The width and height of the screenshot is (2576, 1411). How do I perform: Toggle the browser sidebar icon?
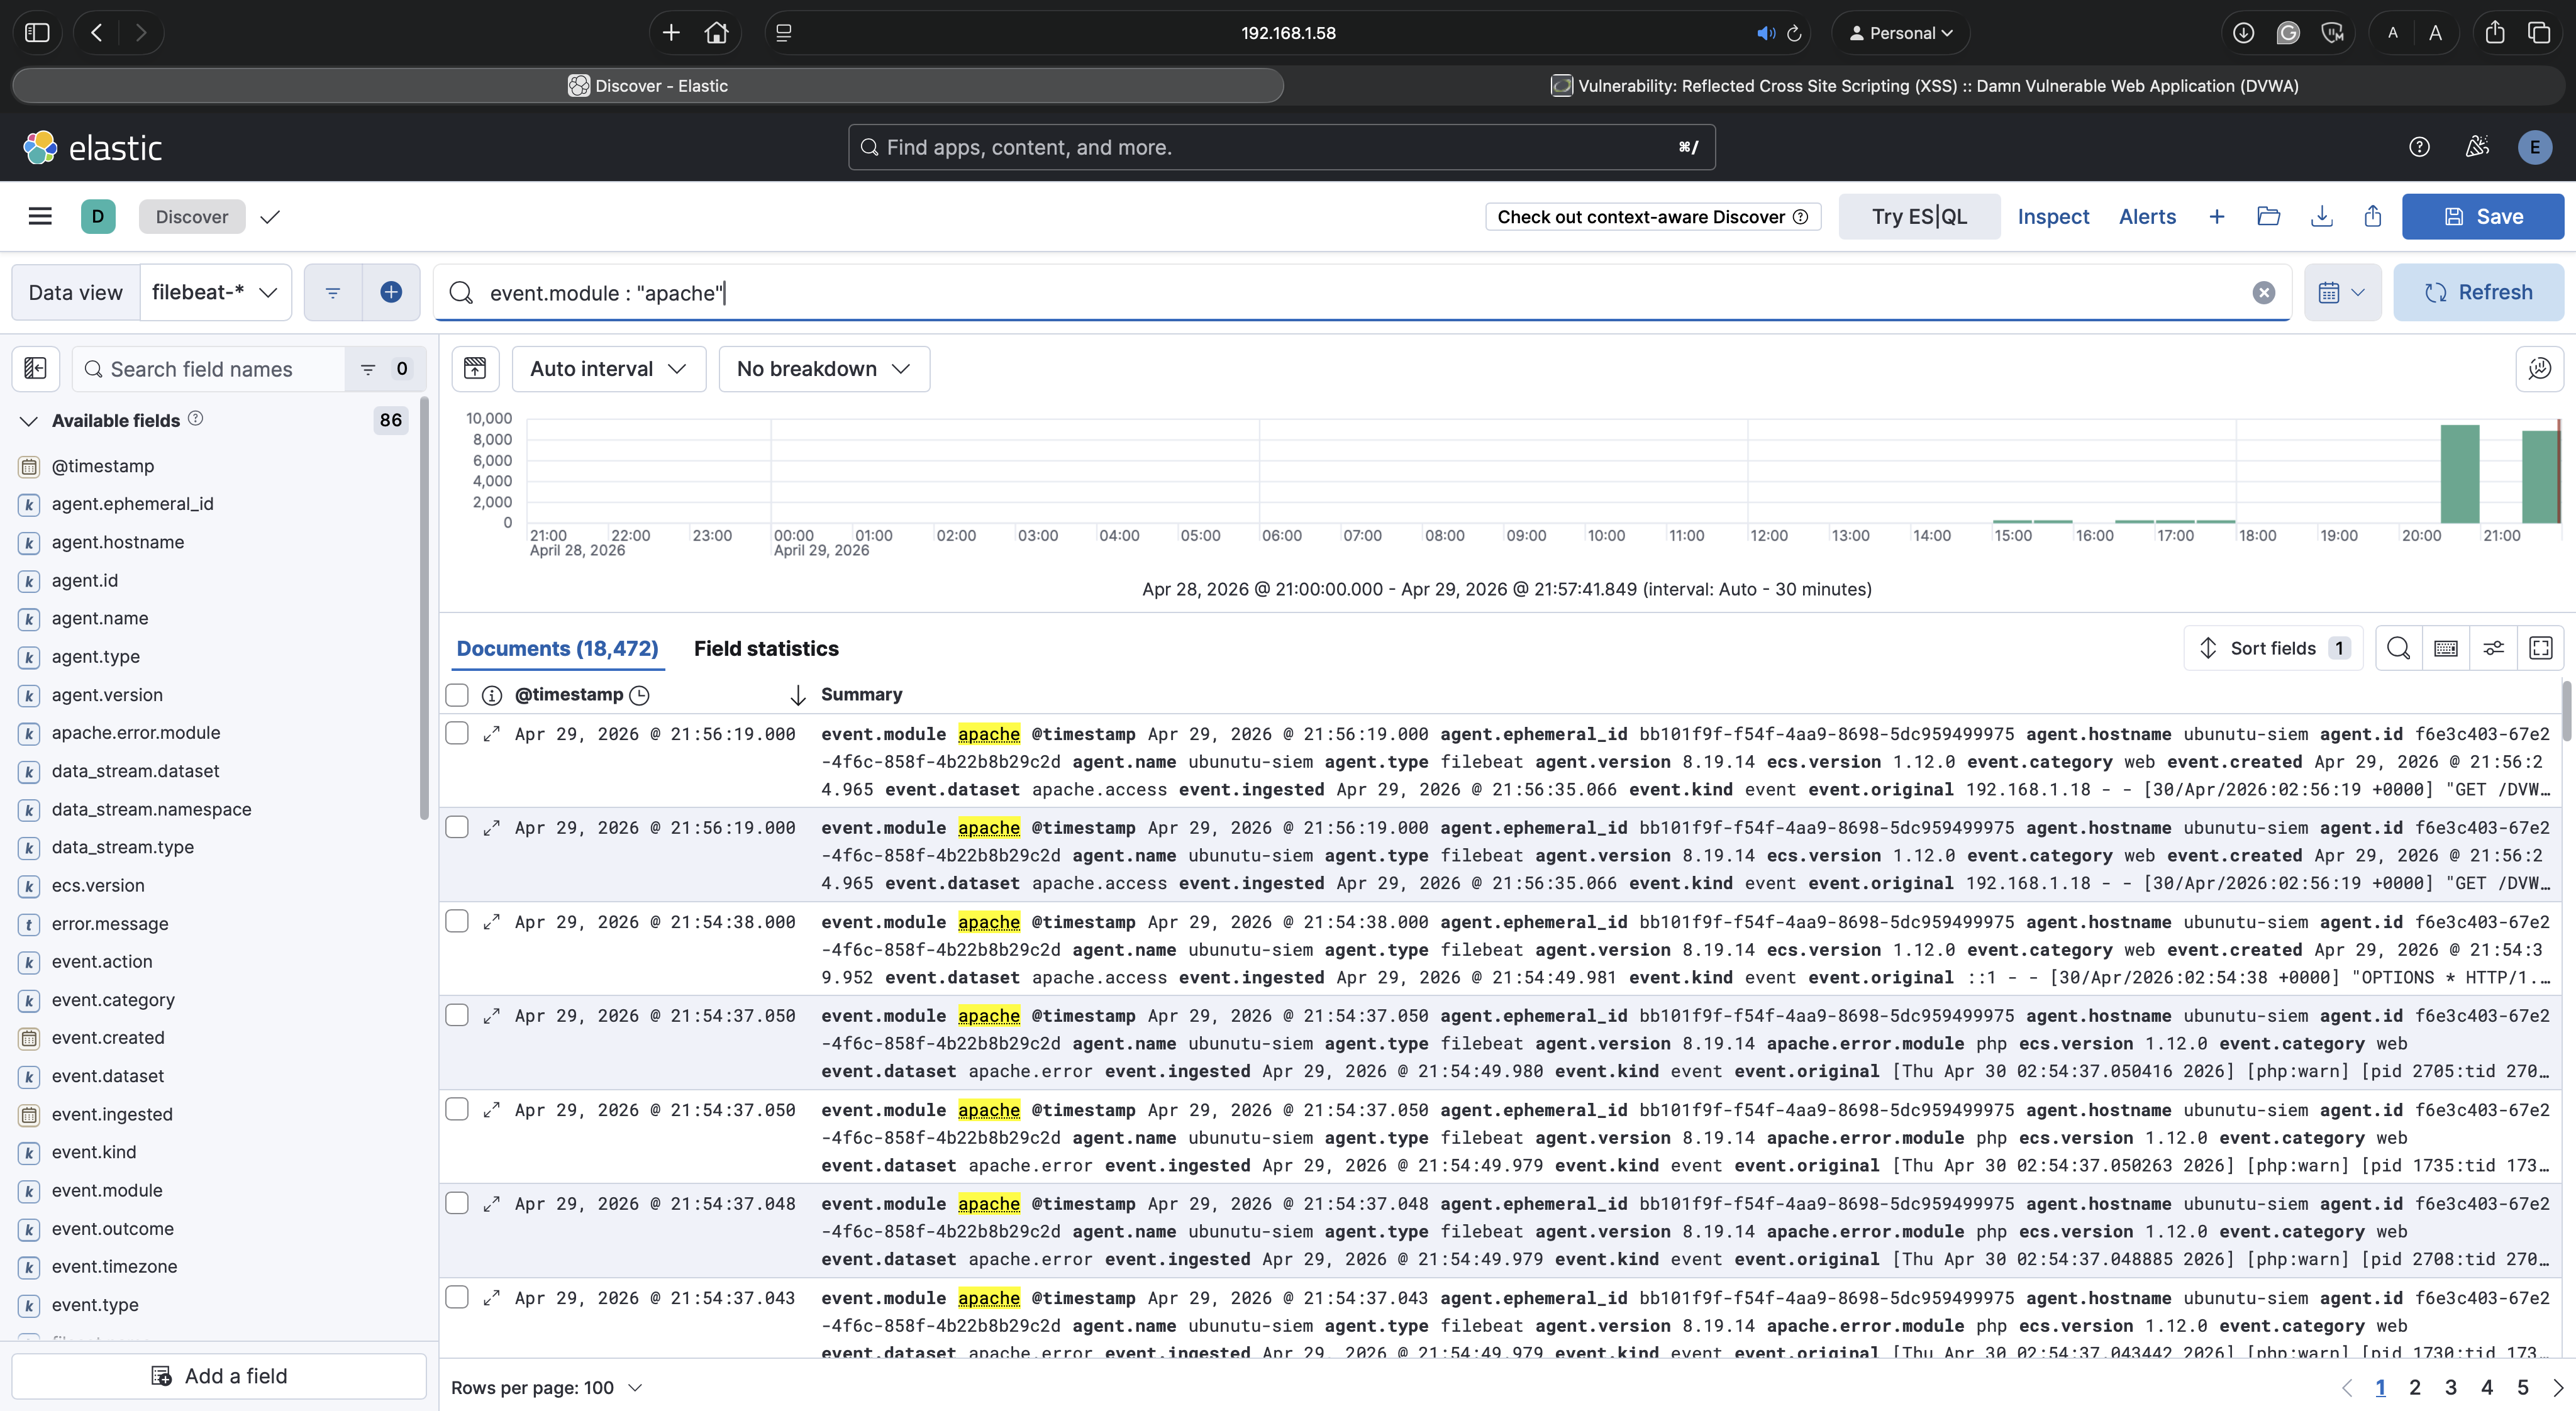click(x=37, y=33)
